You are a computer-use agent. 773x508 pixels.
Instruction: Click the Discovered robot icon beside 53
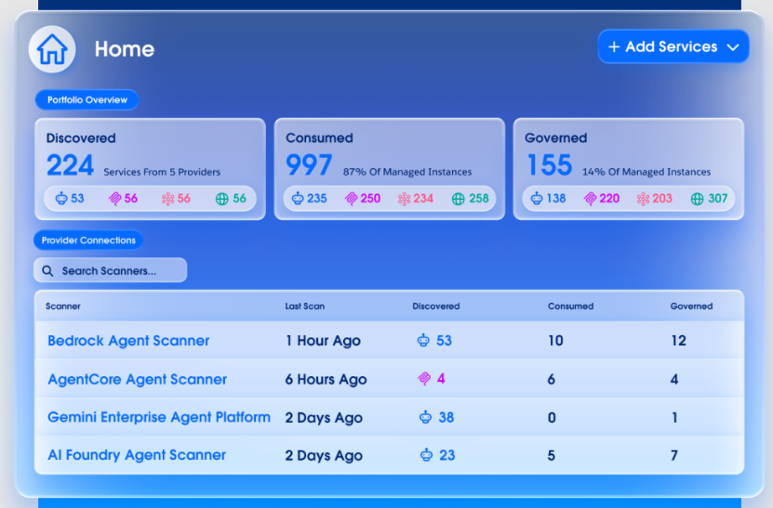[x=61, y=199]
